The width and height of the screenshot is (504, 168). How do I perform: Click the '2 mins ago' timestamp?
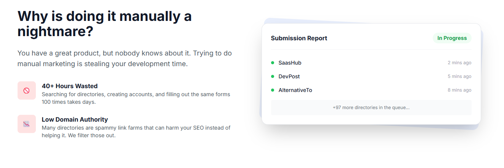[459, 63]
